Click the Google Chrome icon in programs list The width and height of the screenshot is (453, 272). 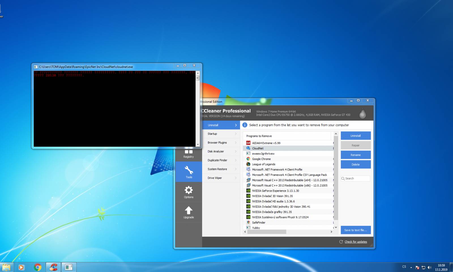248,159
